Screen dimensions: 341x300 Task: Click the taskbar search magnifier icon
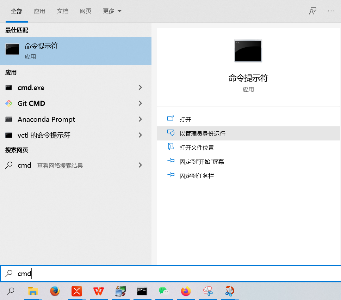(x=11, y=291)
